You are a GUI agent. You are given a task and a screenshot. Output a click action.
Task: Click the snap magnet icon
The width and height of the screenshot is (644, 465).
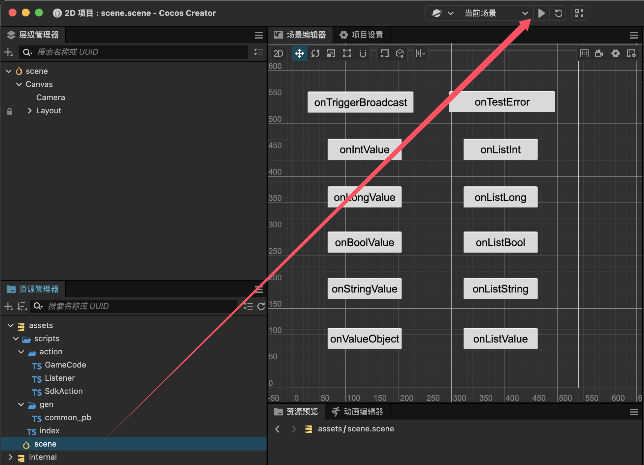click(363, 53)
